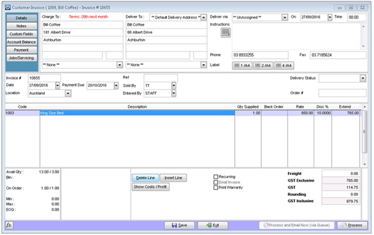The width and height of the screenshot is (374, 235).
Task: Click the red Terms: 20th next month text
Action: 88,17
